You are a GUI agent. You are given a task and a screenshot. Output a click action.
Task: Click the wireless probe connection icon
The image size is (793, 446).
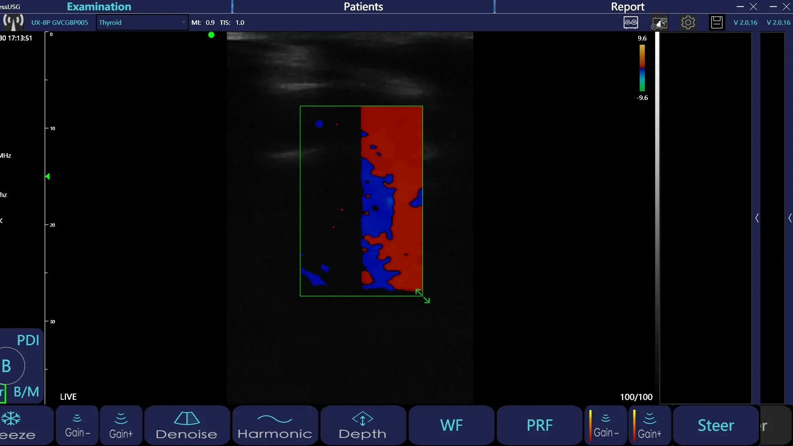coord(13,22)
